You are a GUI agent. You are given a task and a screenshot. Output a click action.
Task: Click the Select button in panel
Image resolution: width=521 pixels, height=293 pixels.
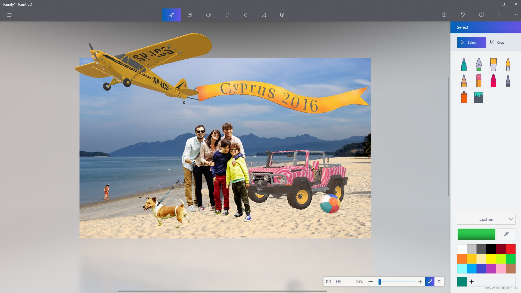pos(471,43)
